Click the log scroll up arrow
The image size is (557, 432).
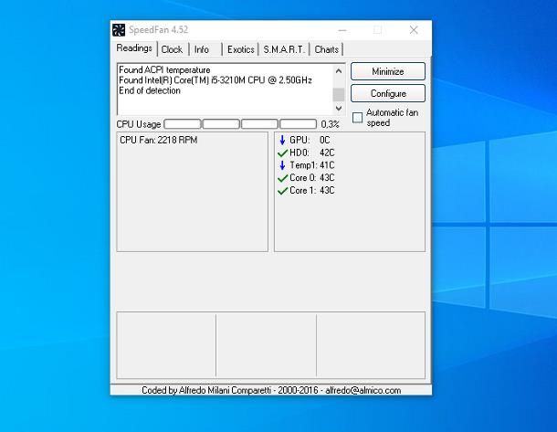click(339, 71)
